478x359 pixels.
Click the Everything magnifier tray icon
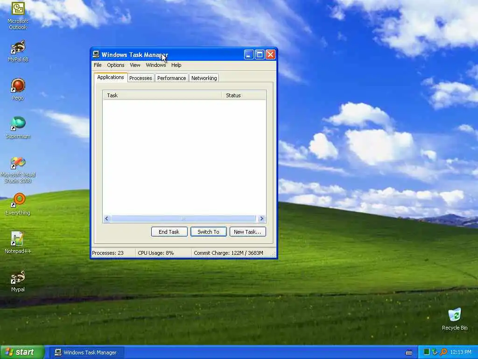point(443,352)
